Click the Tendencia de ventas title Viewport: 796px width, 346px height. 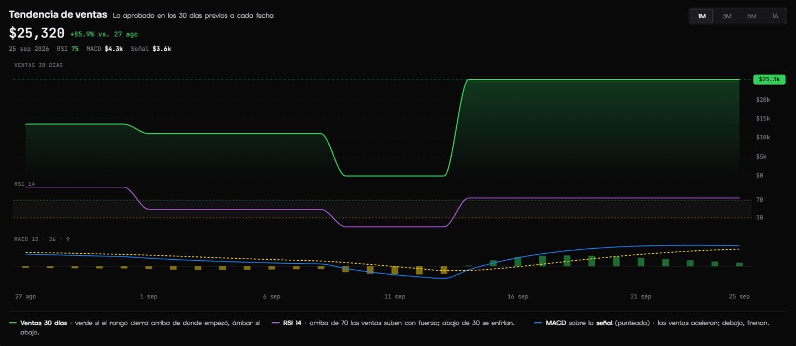58,15
